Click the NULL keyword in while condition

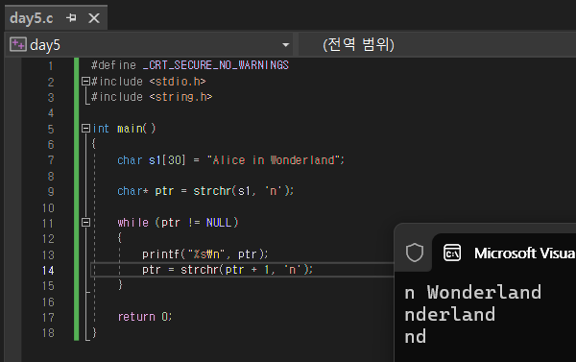219,223
